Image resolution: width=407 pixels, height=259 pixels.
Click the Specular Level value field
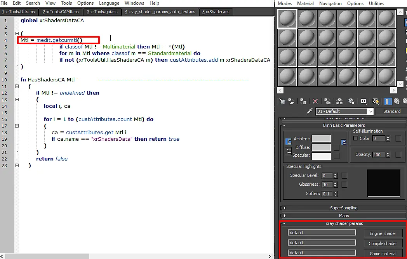327,176
